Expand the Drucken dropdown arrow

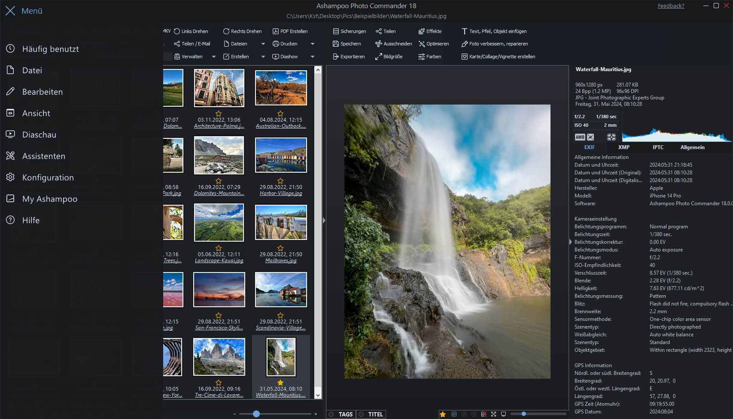pos(313,44)
